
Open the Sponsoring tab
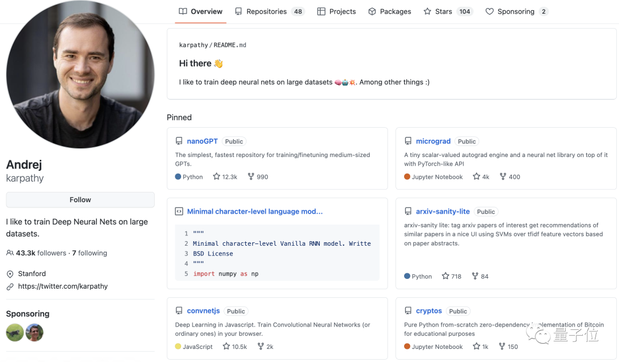click(x=516, y=11)
